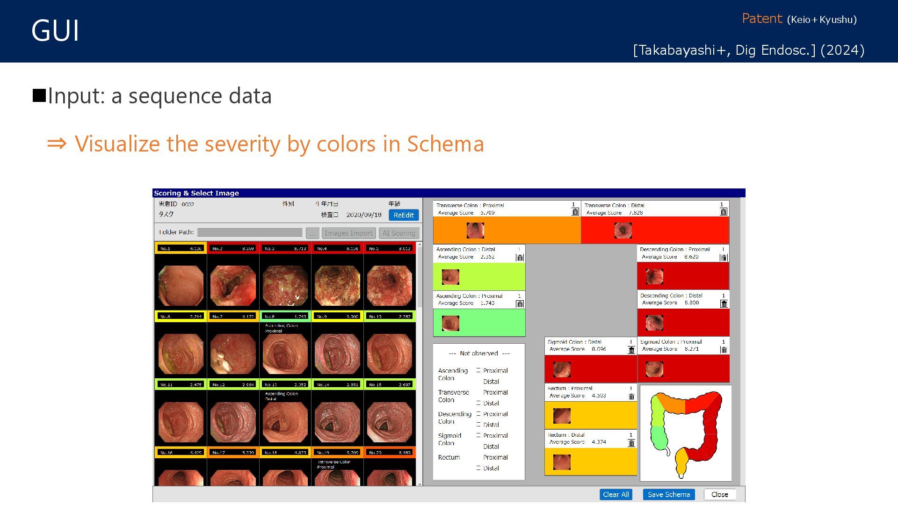
Task: Tick Descending Colon Proximal not observed
Action: (478, 414)
